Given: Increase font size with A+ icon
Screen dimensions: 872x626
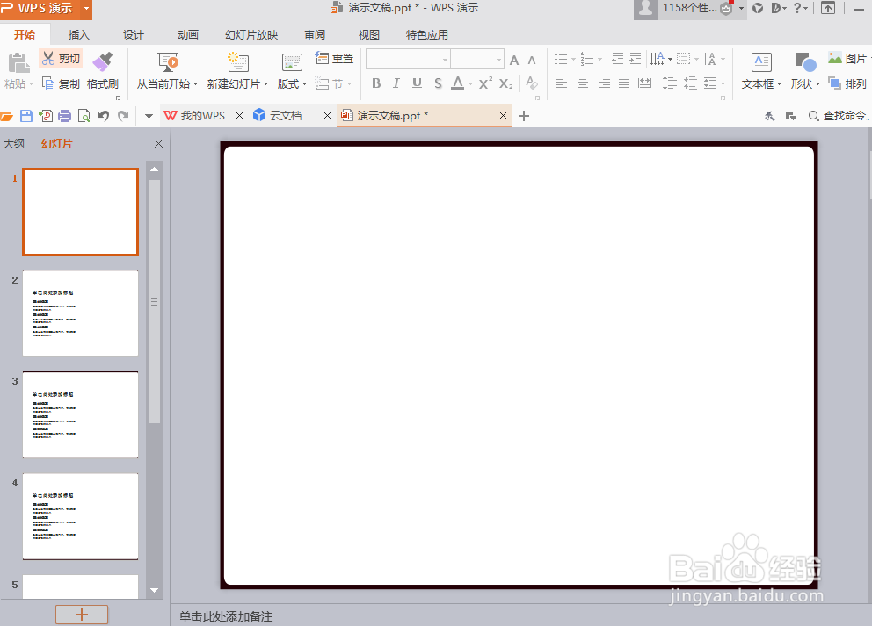Looking at the screenshot, I should click(515, 59).
